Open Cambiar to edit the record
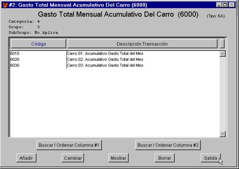This screenshot has height=169, width=239. tap(73, 158)
